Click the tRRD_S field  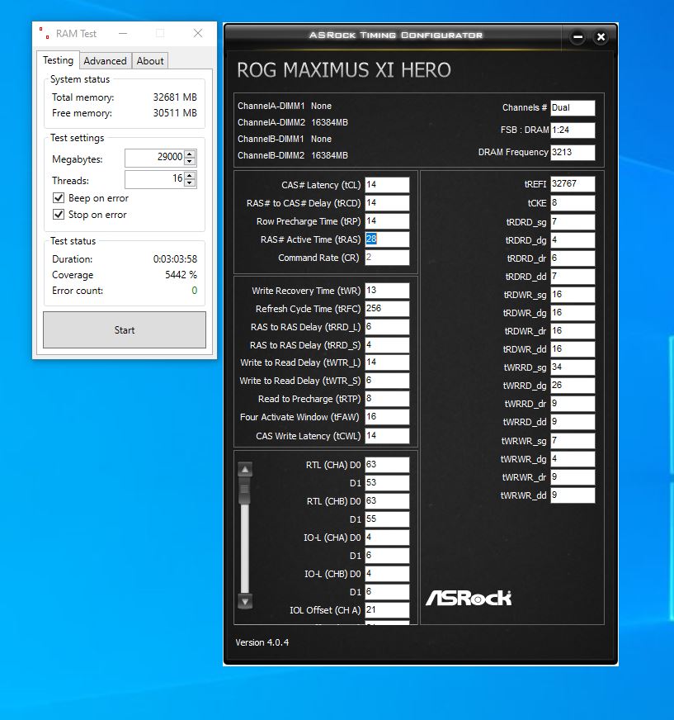pyautogui.click(x=387, y=345)
